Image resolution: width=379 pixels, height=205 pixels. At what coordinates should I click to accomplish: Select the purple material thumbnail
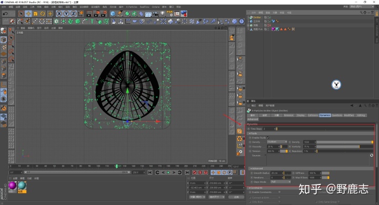[13, 186]
